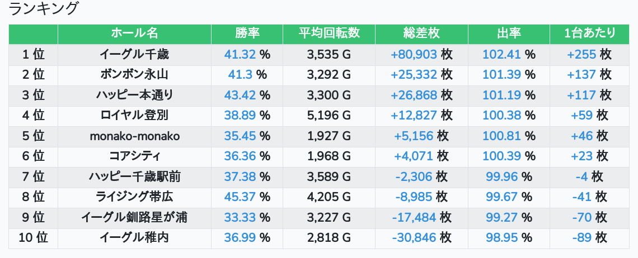This screenshot has height=258, width=638.
Task: Open the -89 per-machine value link
Action: (x=582, y=238)
